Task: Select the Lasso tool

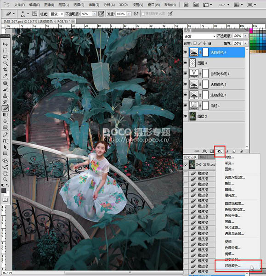Action: [x=5, y=57]
